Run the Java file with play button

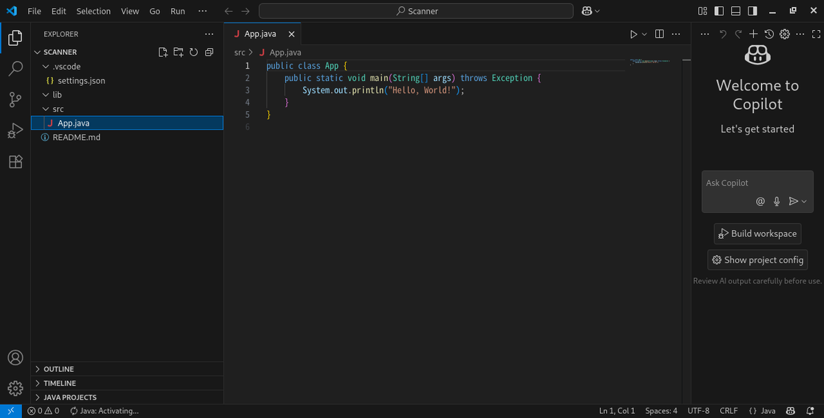tap(634, 34)
